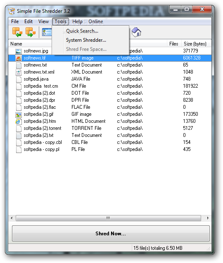
Task: Select the softpedi.java file name
Action: pyautogui.click(x=36, y=79)
